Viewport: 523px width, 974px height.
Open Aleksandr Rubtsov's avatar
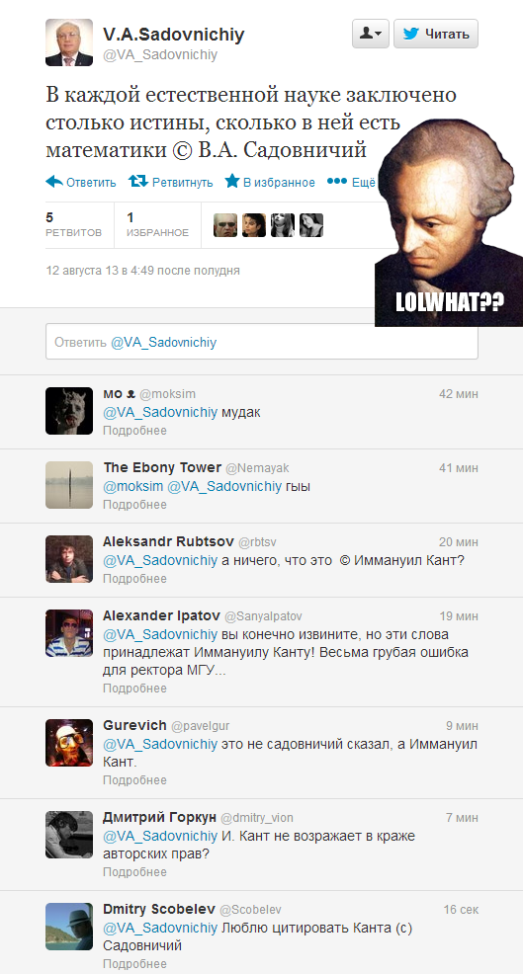click(x=69, y=559)
